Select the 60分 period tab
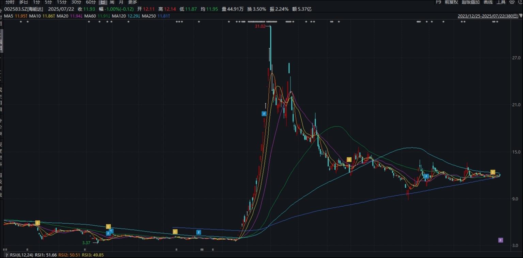 pos(91,2)
